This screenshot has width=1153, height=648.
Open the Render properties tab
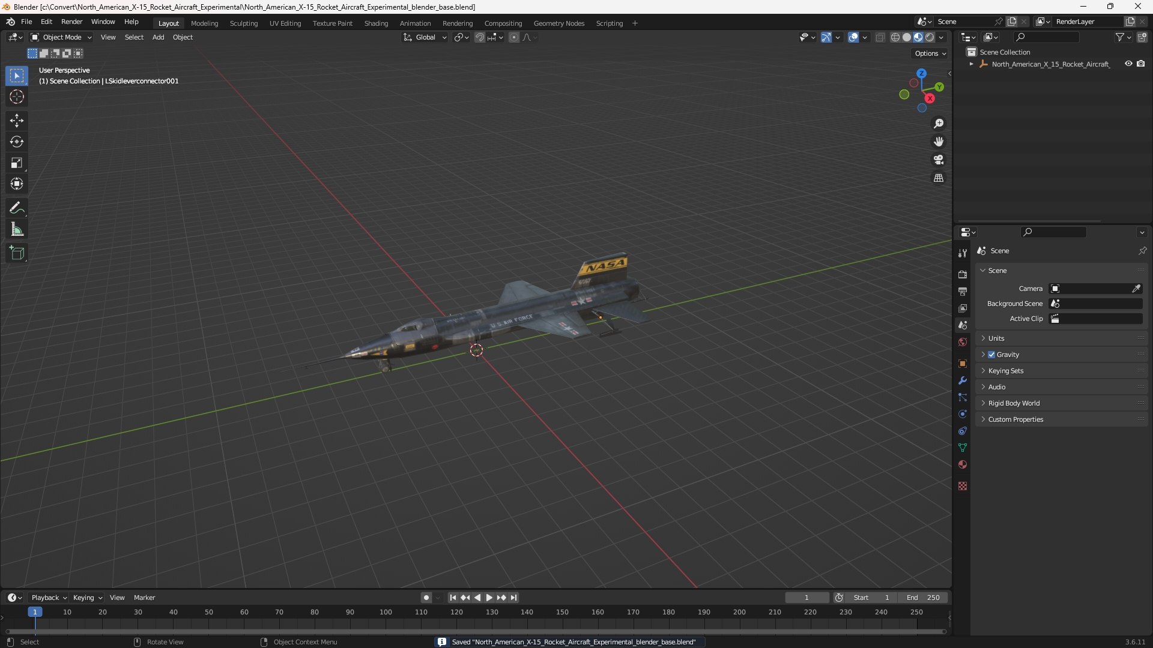click(963, 274)
